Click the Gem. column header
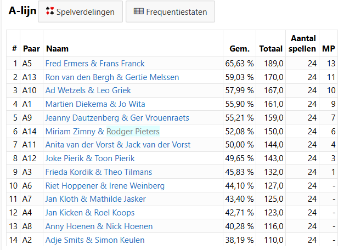355x250 pixels. point(239,49)
